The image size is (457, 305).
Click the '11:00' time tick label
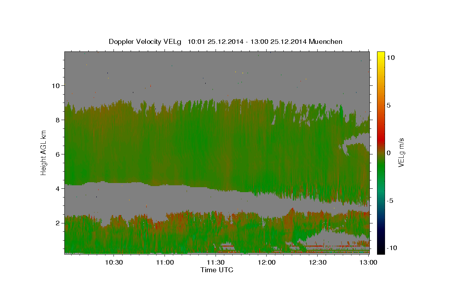tap(165, 263)
